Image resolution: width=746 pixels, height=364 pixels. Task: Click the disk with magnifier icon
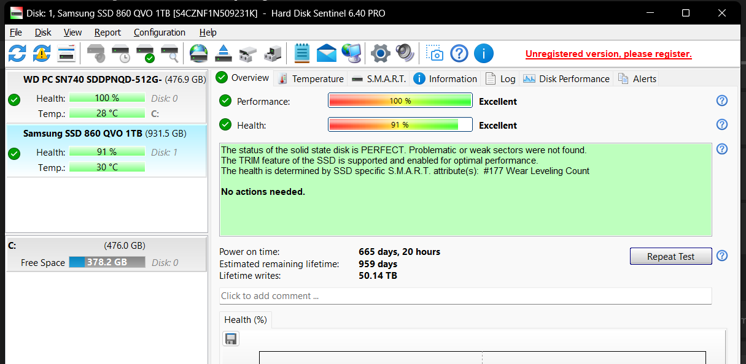tap(169, 53)
